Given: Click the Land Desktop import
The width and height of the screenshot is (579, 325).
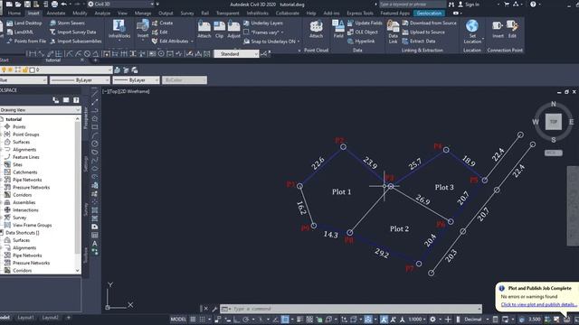Looking at the screenshot, I should click(x=24, y=23).
